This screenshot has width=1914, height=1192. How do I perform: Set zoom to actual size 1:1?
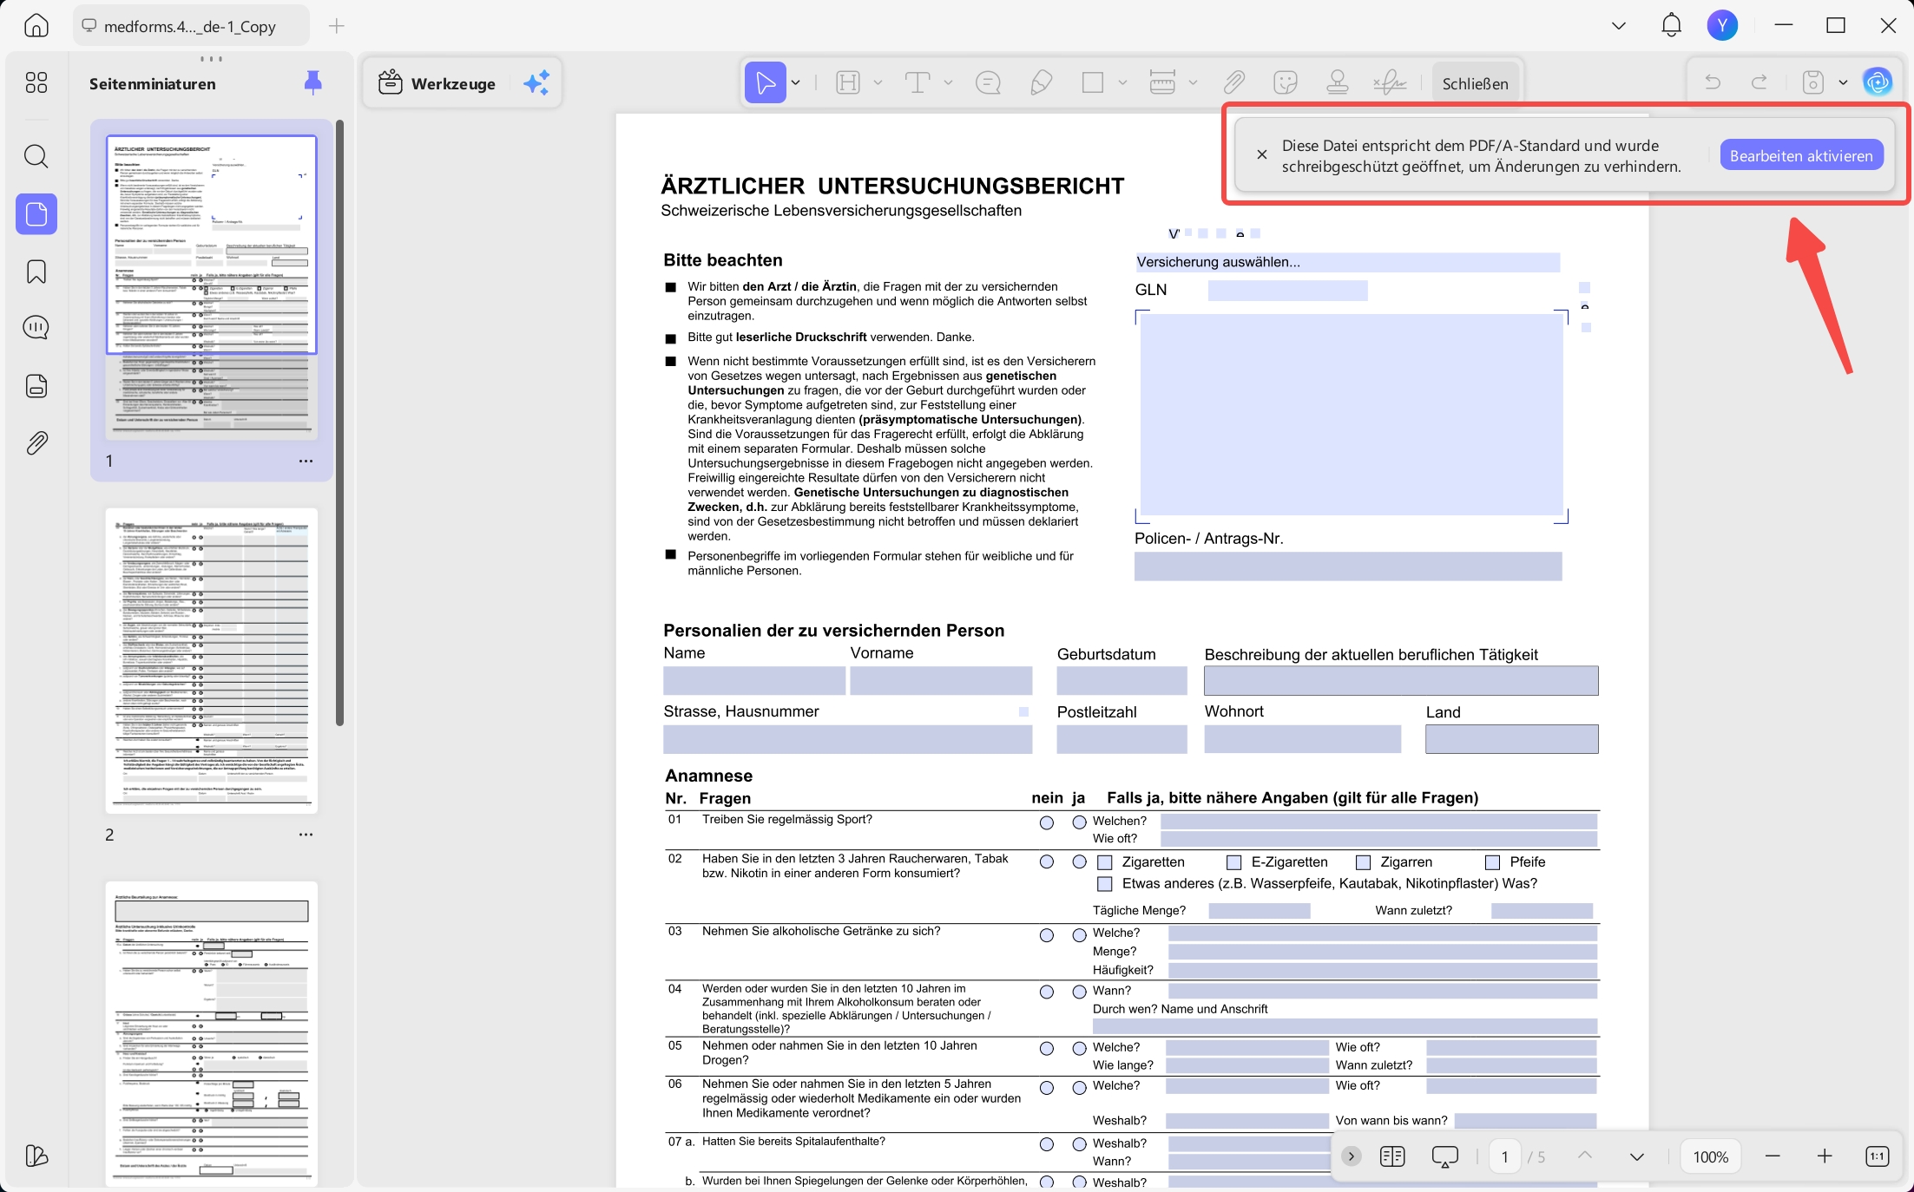[1877, 1156]
